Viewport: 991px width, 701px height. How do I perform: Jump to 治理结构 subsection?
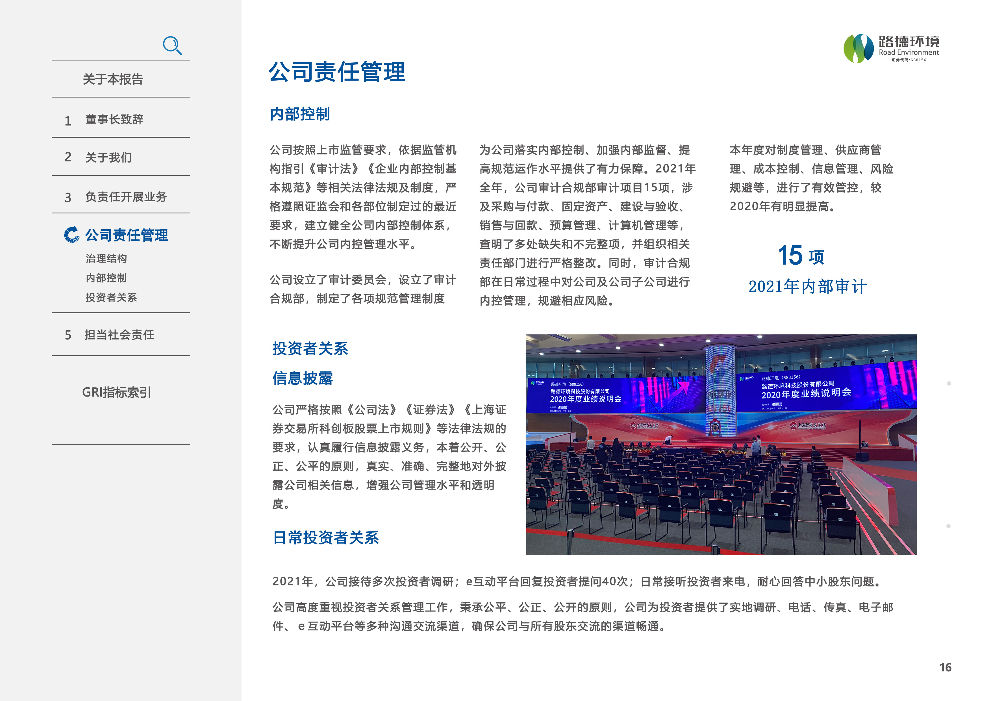106,259
